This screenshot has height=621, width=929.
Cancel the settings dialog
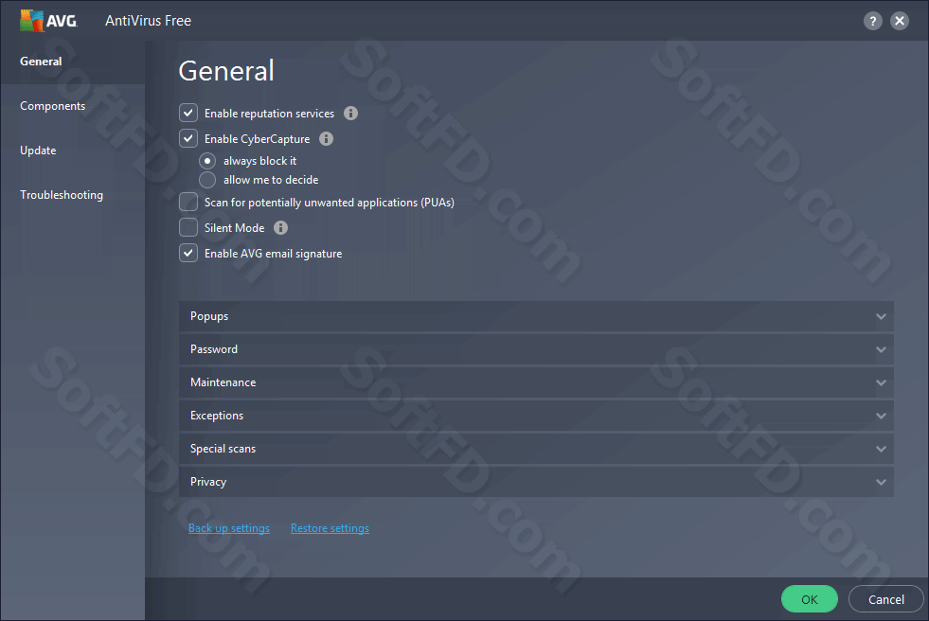[885, 599]
